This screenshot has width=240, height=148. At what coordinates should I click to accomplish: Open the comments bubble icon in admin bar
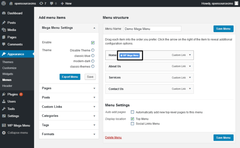coord(52,3)
